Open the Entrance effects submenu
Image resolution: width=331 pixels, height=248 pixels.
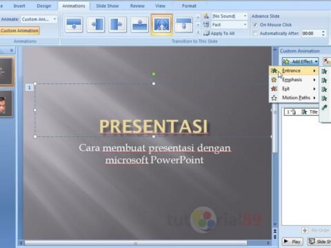pyautogui.click(x=294, y=71)
